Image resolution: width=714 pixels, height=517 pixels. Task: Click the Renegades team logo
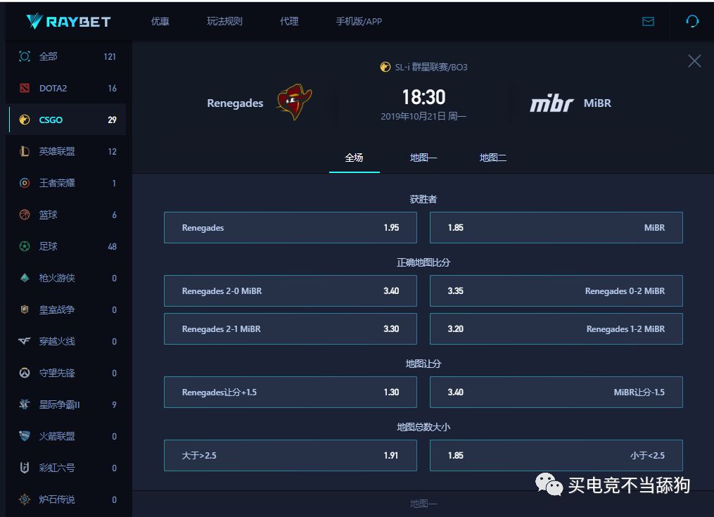click(294, 102)
